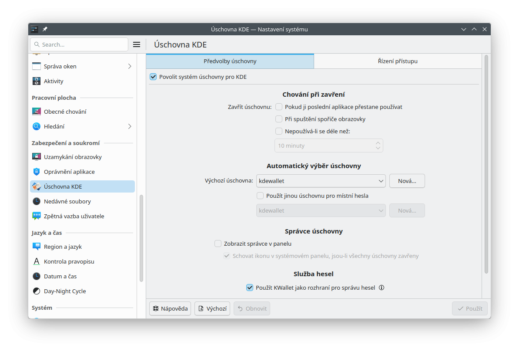Pin the window using titlebar pin icon

[45, 29]
